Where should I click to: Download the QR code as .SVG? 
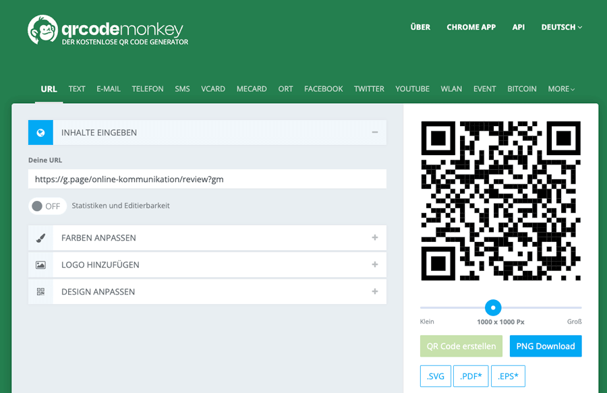435,375
